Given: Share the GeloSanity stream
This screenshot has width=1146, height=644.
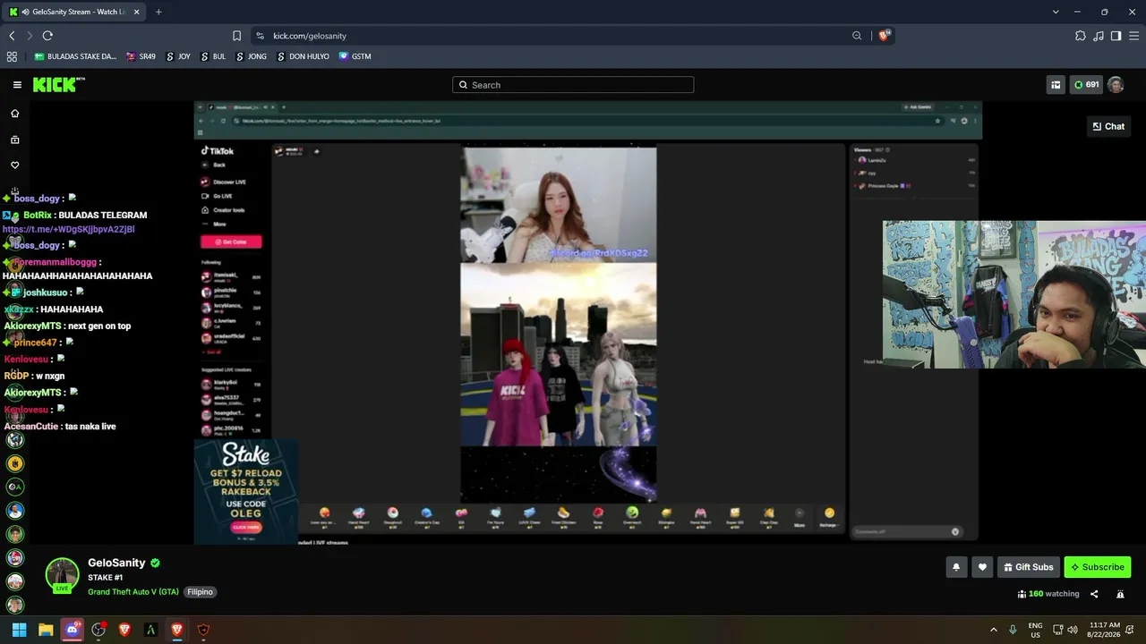Looking at the screenshot, I should point(1094,594).
